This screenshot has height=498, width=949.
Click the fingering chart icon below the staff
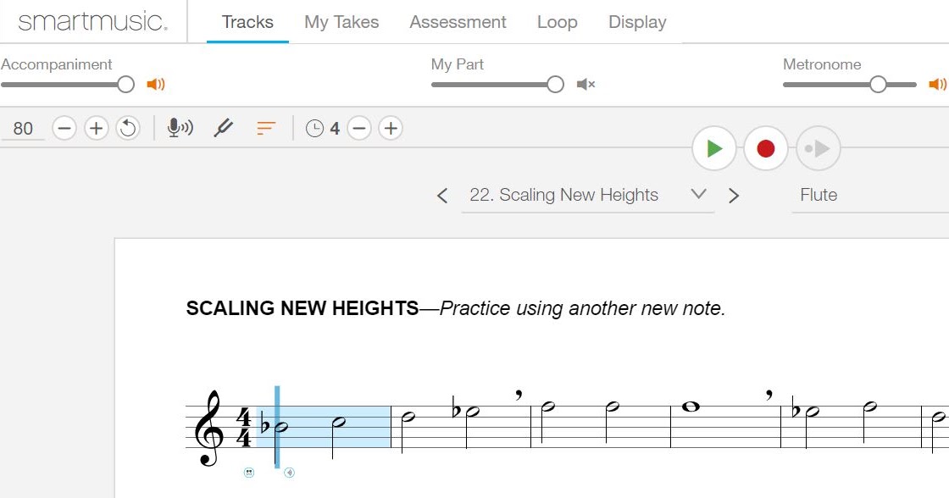click(249, 473)
